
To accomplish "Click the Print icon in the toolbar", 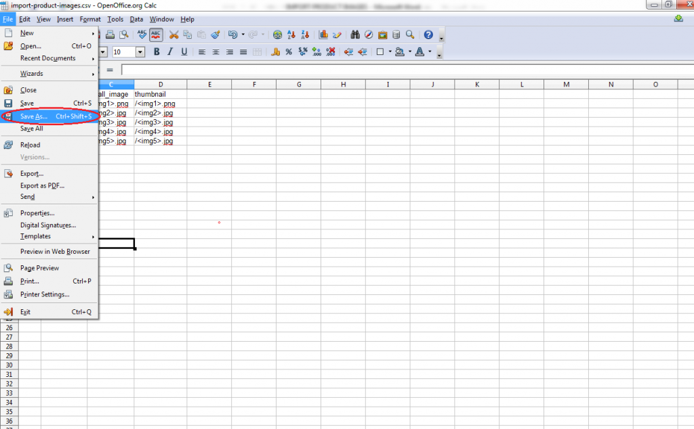I will click(x=110, y=35).
